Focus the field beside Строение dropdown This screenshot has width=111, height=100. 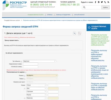click(x=53, y=92)
